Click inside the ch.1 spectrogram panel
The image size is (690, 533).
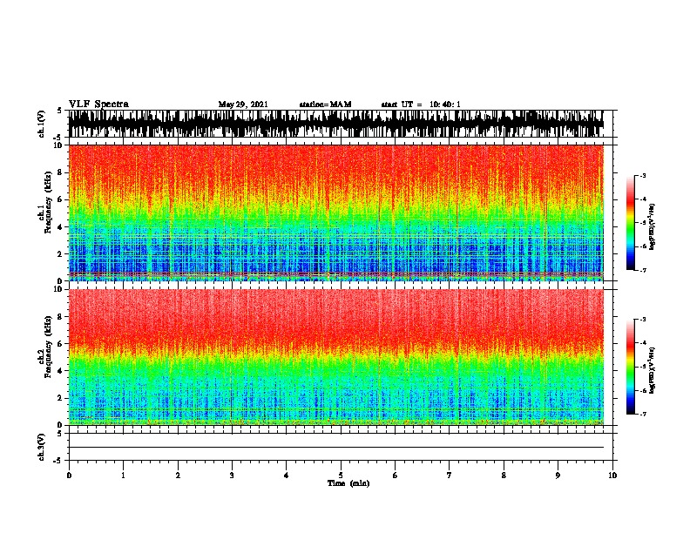point(335,213)
